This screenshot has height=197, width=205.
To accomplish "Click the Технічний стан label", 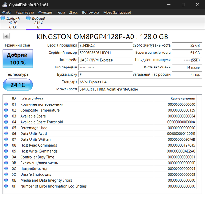I will tap(17, 45).
